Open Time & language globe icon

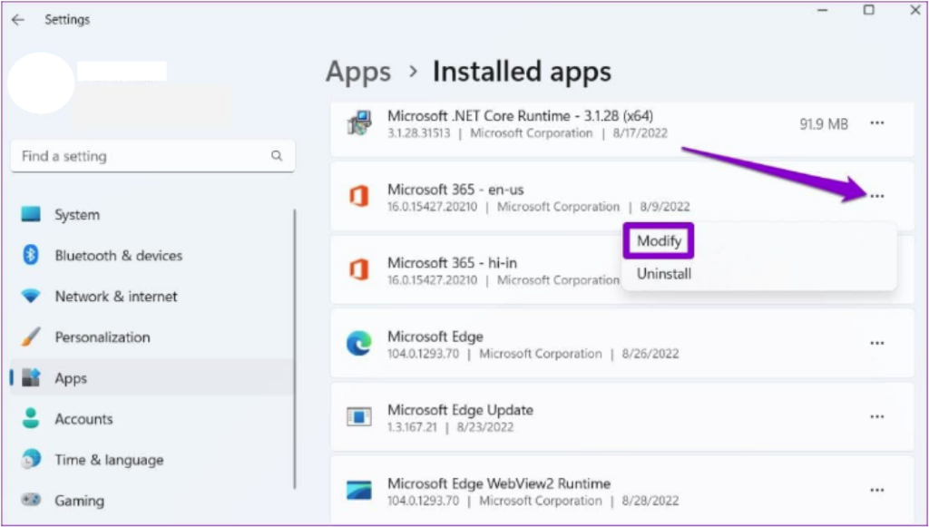pos(31,460)
